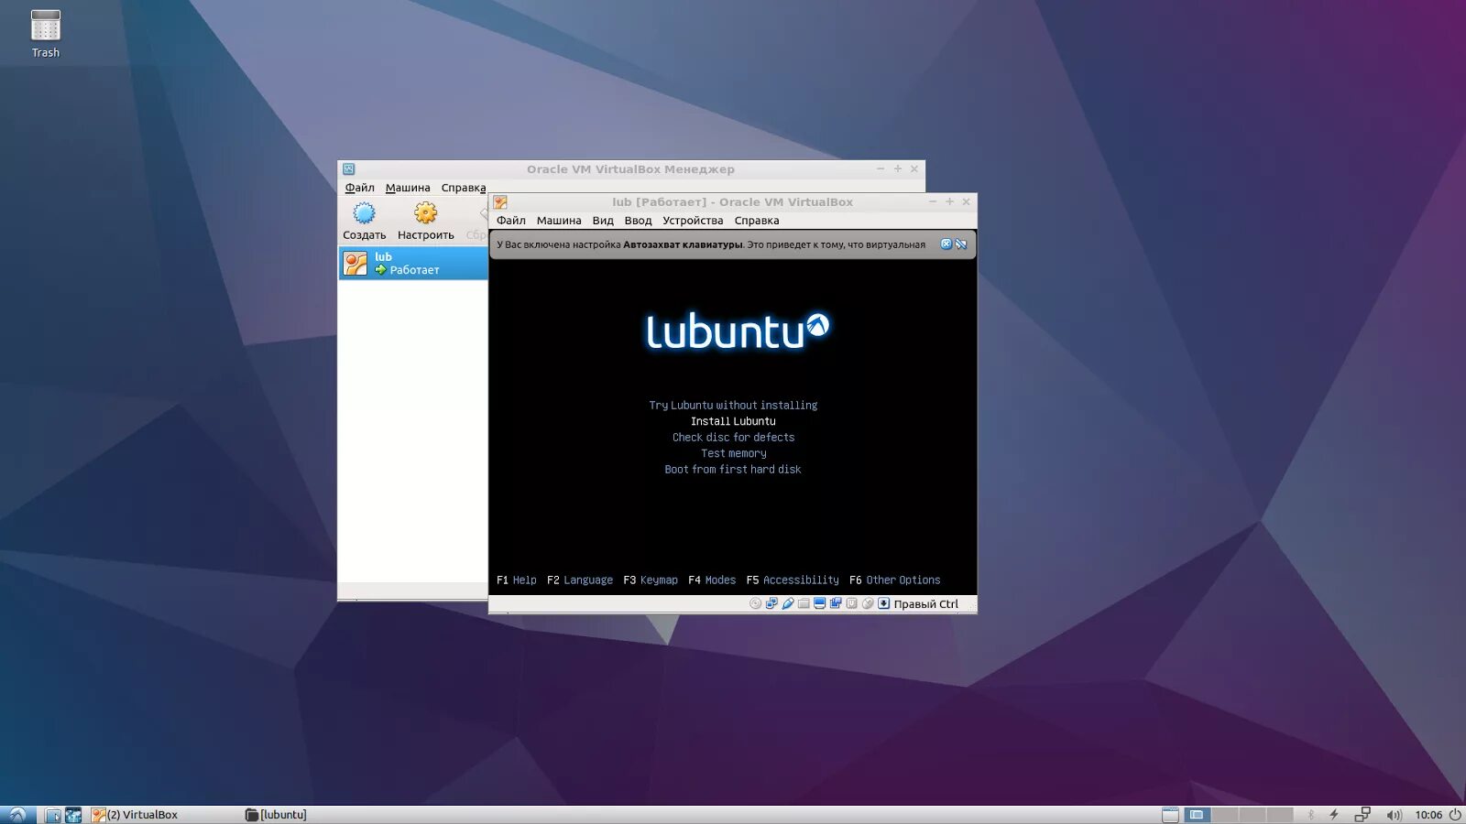This screenshot has height=824, width=1466.
Task: Click F6 Other Options
Action: coord(895,580)
